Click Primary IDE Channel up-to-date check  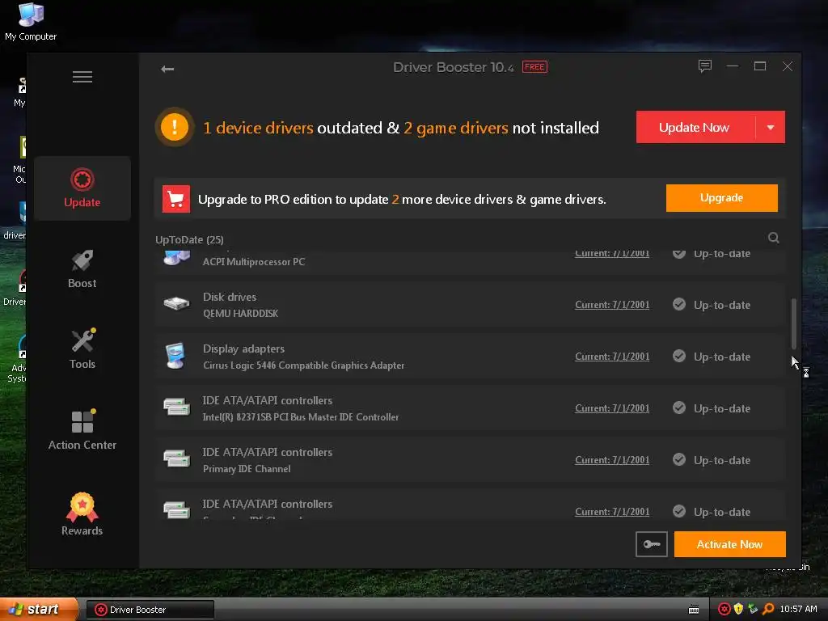679,459
